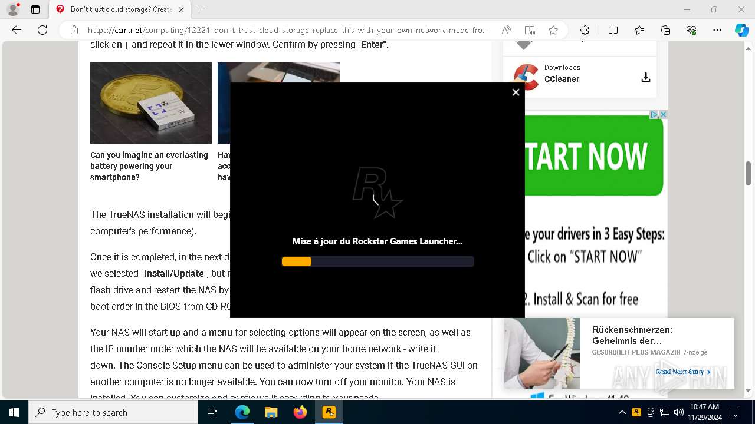Click the CCleaner logo icon
The image size is (755, 424).
pyautogui.click(x=526, y=77)
